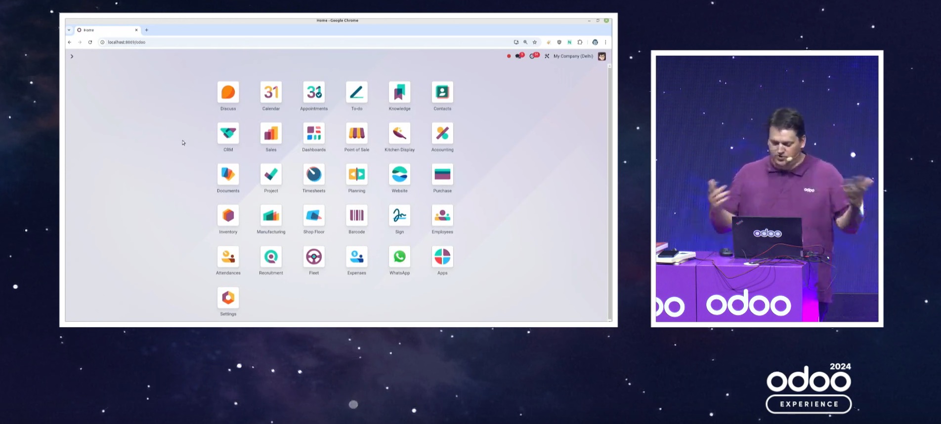Screen dimensions: 941x424
Task: Open the WhatsApp app
Action: (399, 257)
